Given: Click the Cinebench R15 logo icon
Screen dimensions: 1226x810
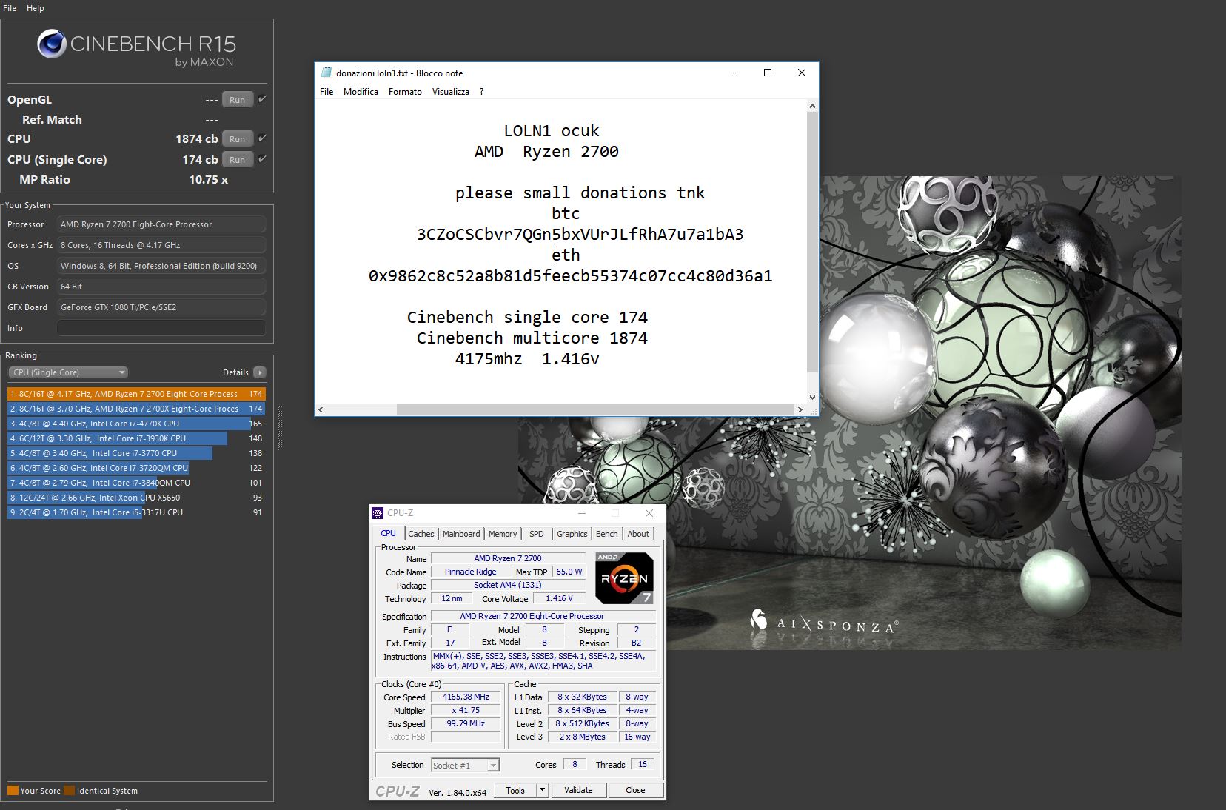Looking at the screenshot, I should click(x=52, y=44).
